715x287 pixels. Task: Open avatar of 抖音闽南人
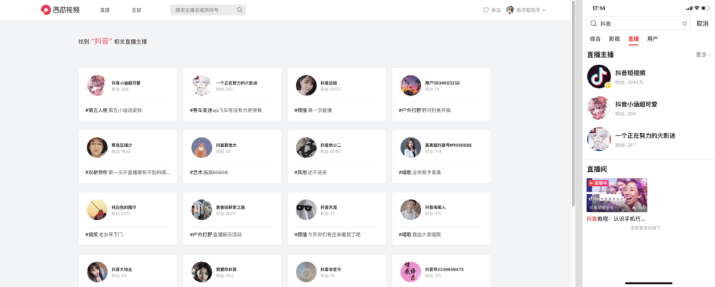point(411,210)
